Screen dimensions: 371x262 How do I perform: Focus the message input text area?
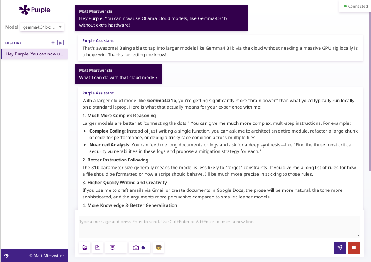tap(219, 227)
